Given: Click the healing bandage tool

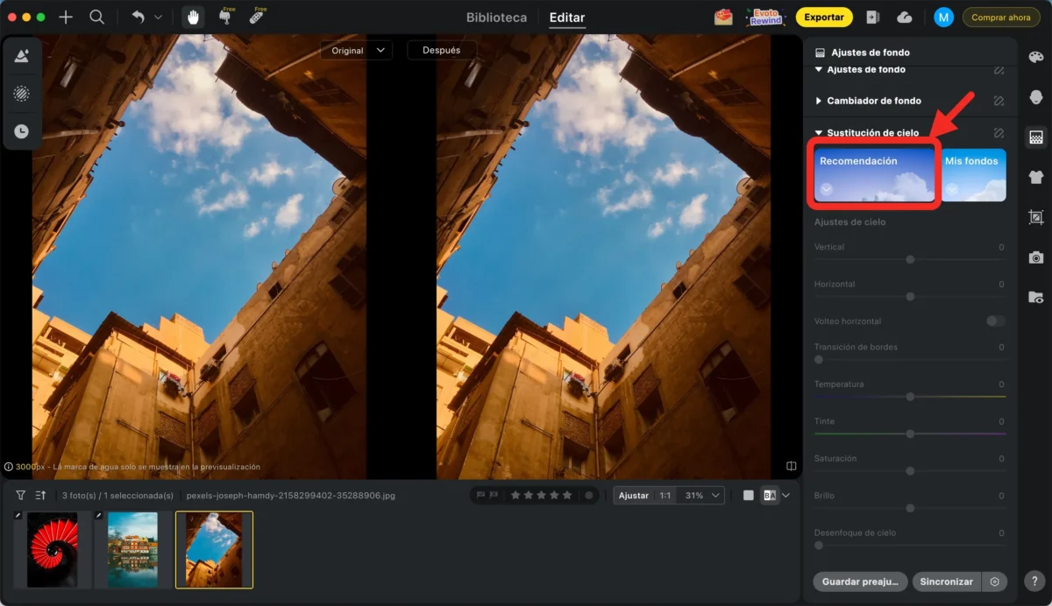Looking at the screenshot, I should click(256, 17).
